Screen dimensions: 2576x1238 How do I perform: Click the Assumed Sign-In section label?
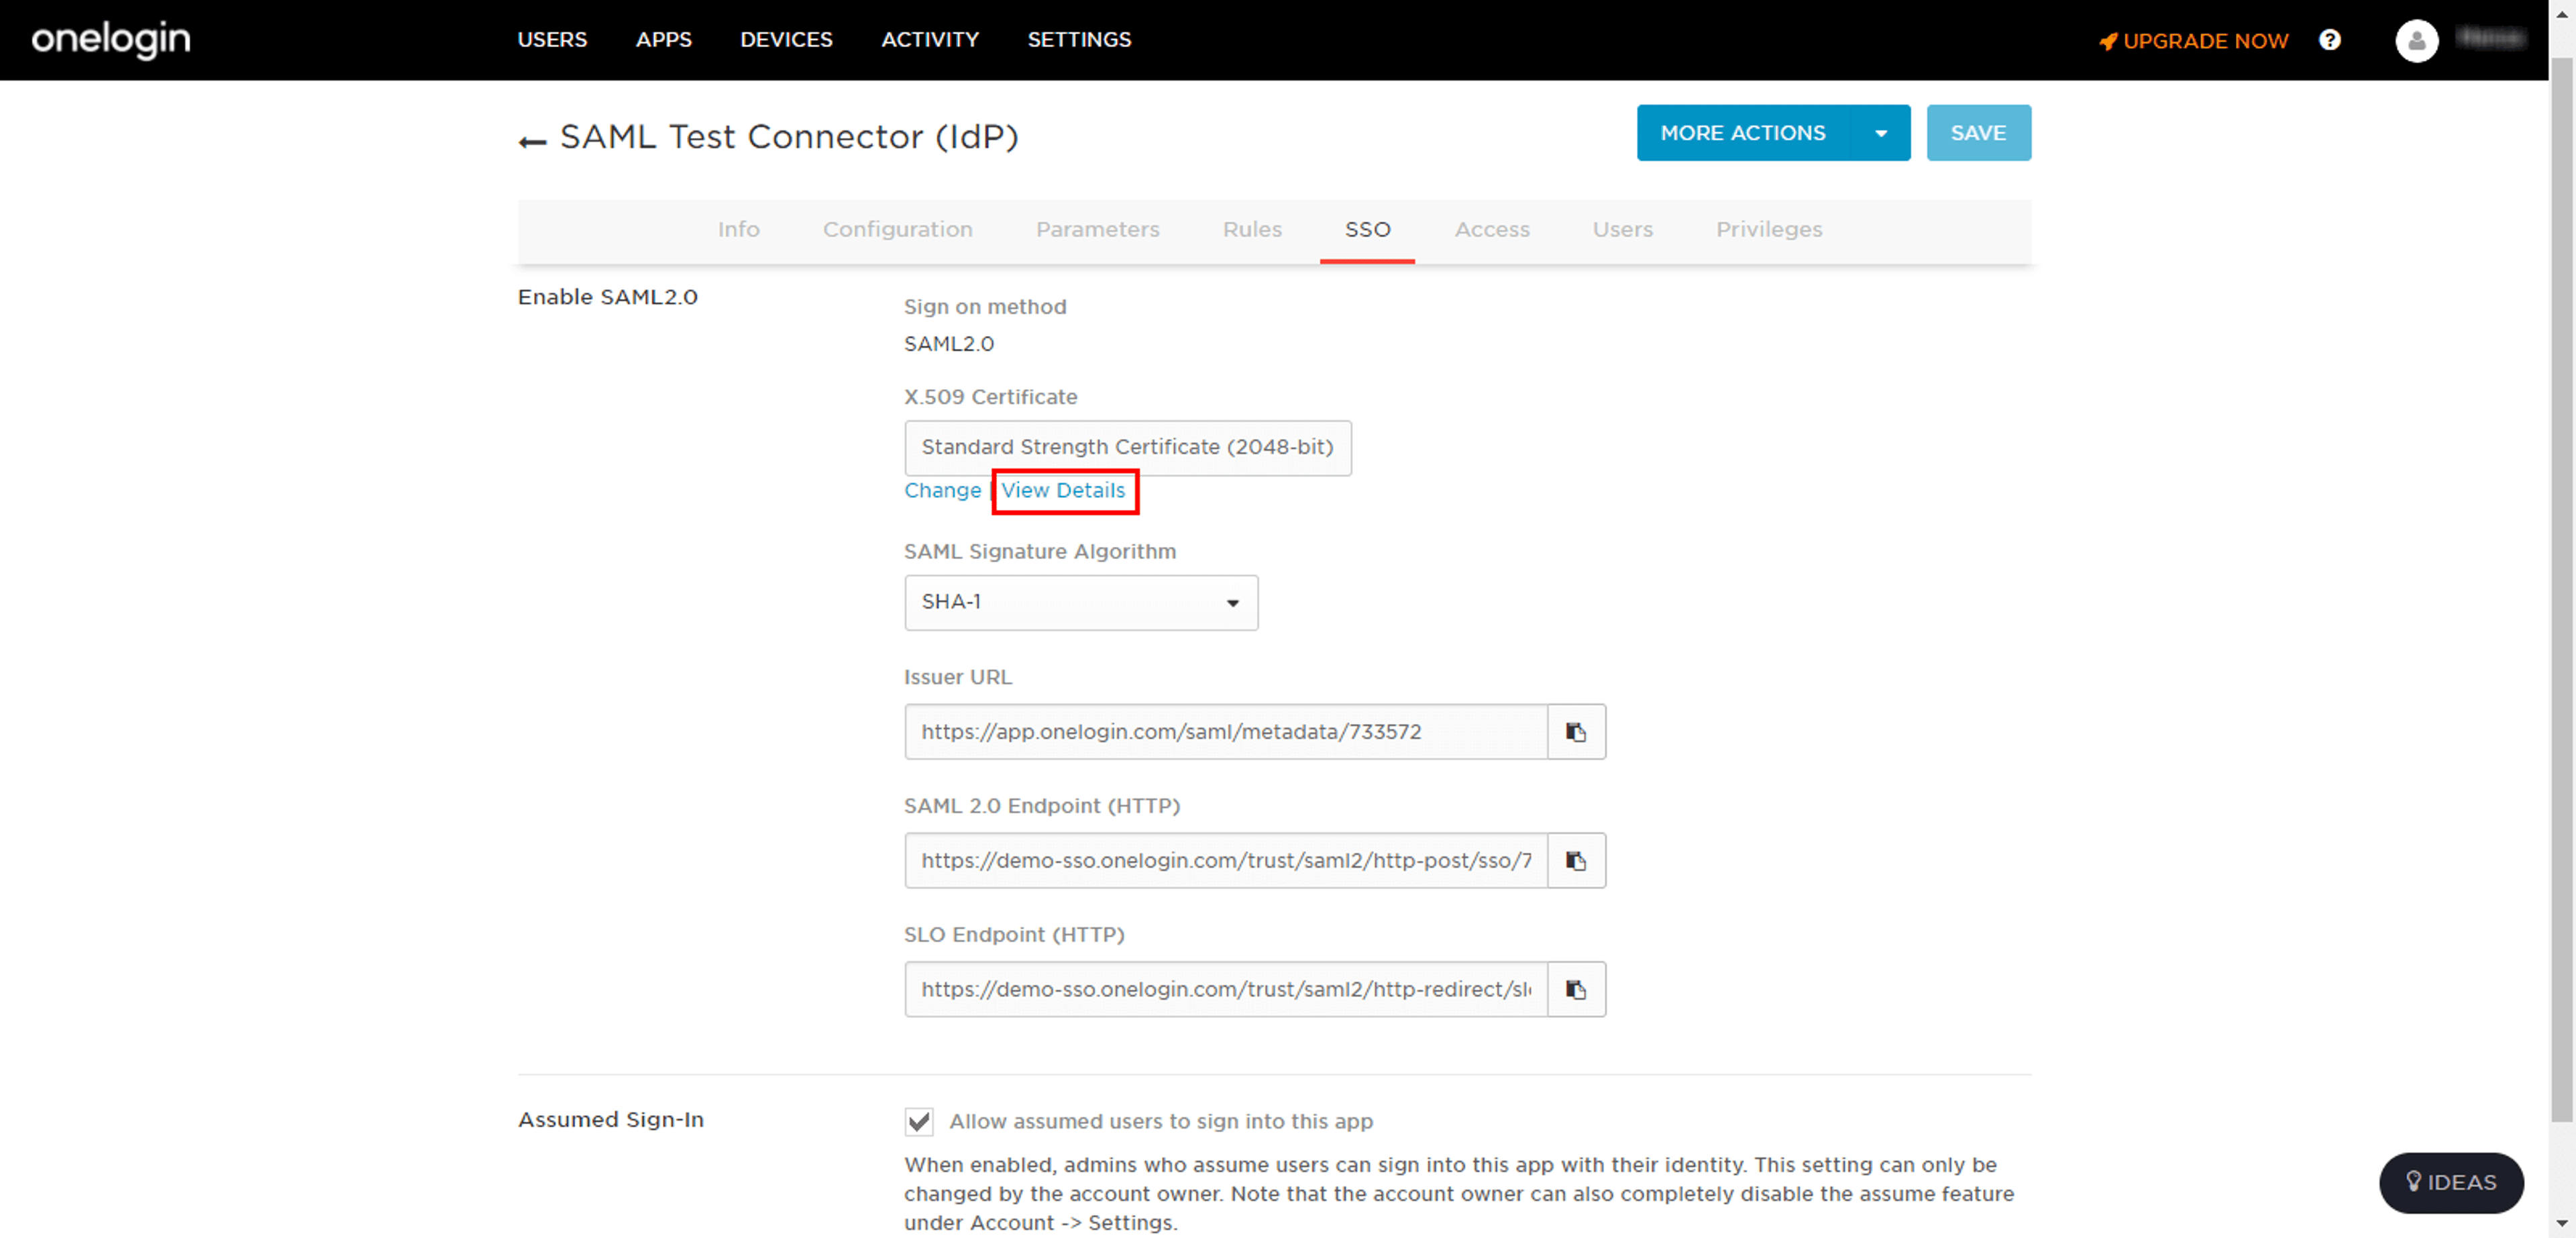(611, 1120)
